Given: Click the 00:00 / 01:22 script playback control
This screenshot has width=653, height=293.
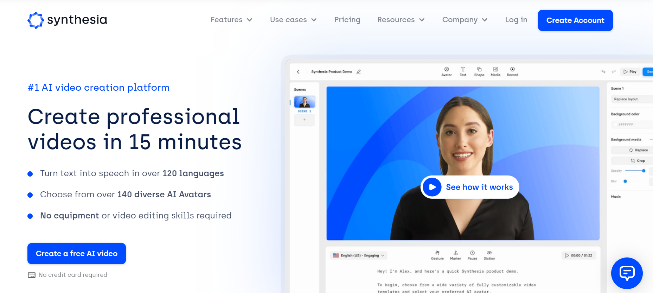Looking at the screenshot, I should pyautogui.click(x=578, y=255).
